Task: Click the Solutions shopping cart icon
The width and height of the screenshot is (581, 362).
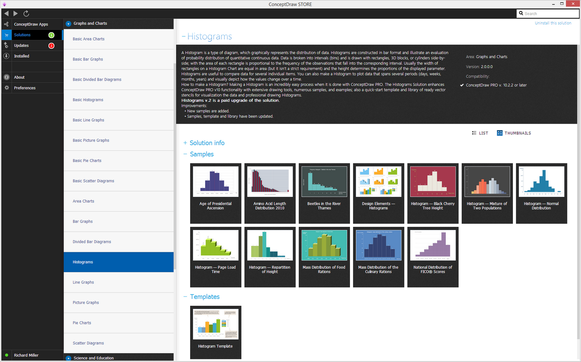Action: click(6, 35)
